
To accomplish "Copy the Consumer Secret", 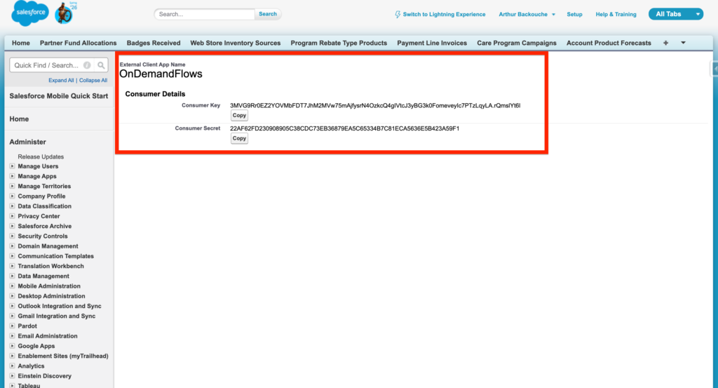I will 239,139.
